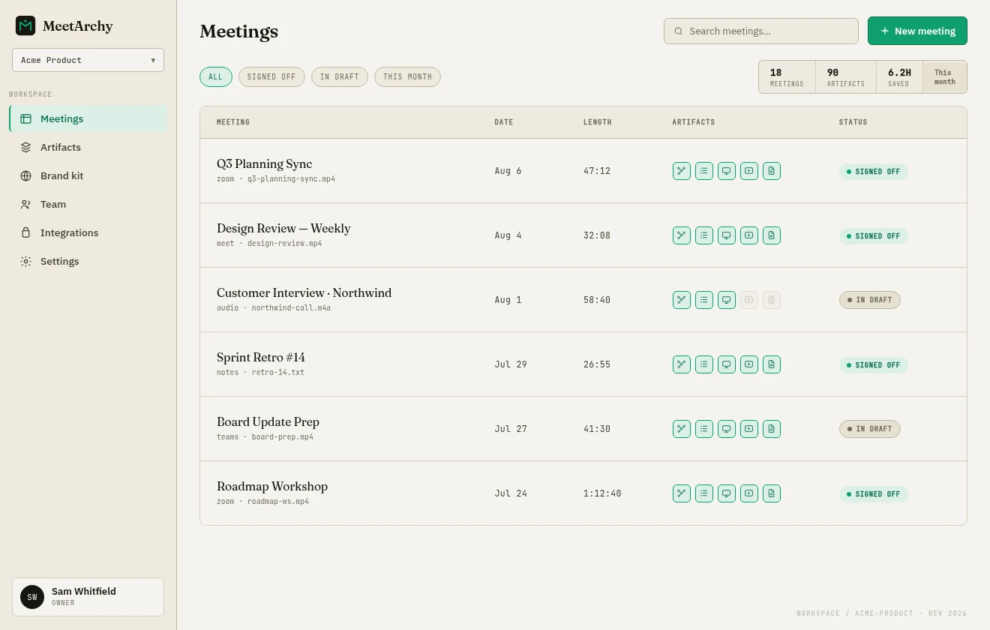Open the document artifact for Q3 Planning Sync
This screenshot has height=630, width=990.
pos(772,171)
